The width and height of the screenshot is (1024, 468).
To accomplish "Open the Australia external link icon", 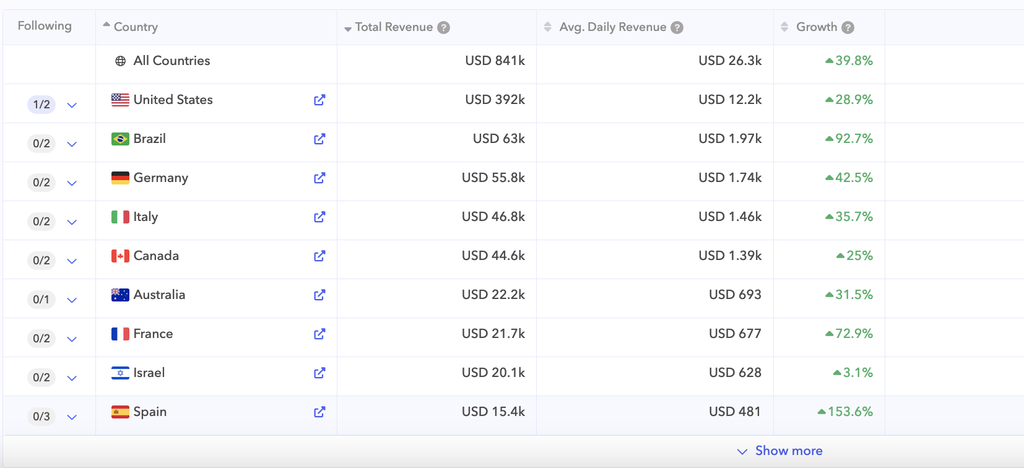I will tap(319, 295).
